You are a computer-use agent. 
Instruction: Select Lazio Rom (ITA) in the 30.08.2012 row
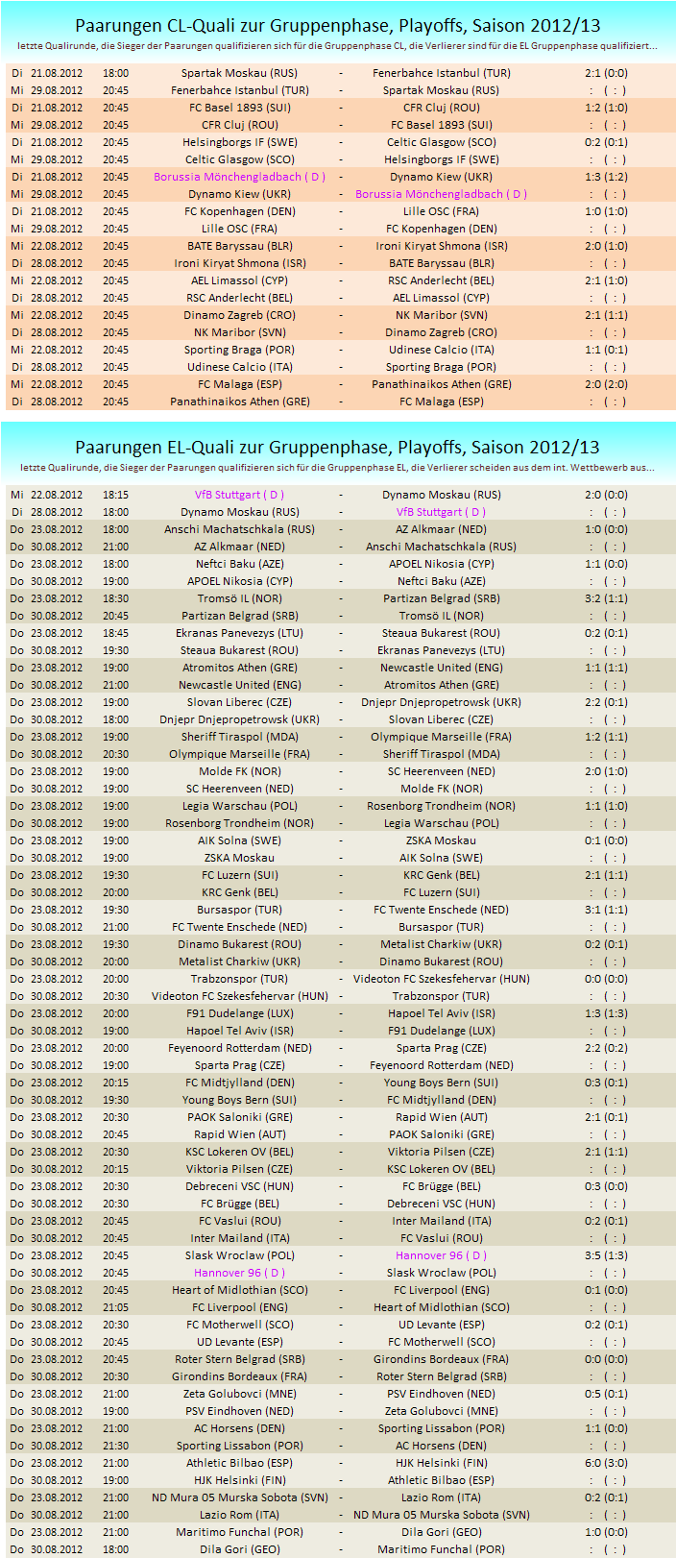click(x=239, y=1515)
